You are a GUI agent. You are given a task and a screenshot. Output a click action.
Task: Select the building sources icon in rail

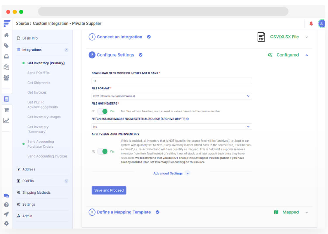pyautogui.click(x=6, y=99)
